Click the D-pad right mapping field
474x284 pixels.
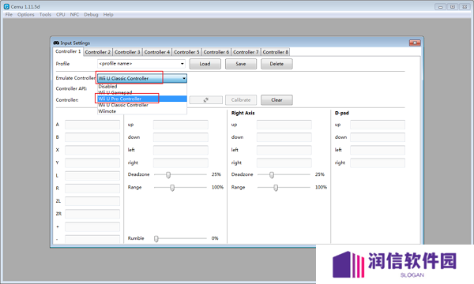378,163
